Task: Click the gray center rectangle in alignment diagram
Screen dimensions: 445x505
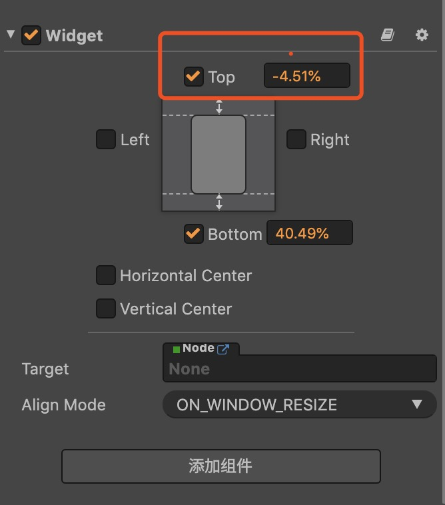Action: click(219, 154)
